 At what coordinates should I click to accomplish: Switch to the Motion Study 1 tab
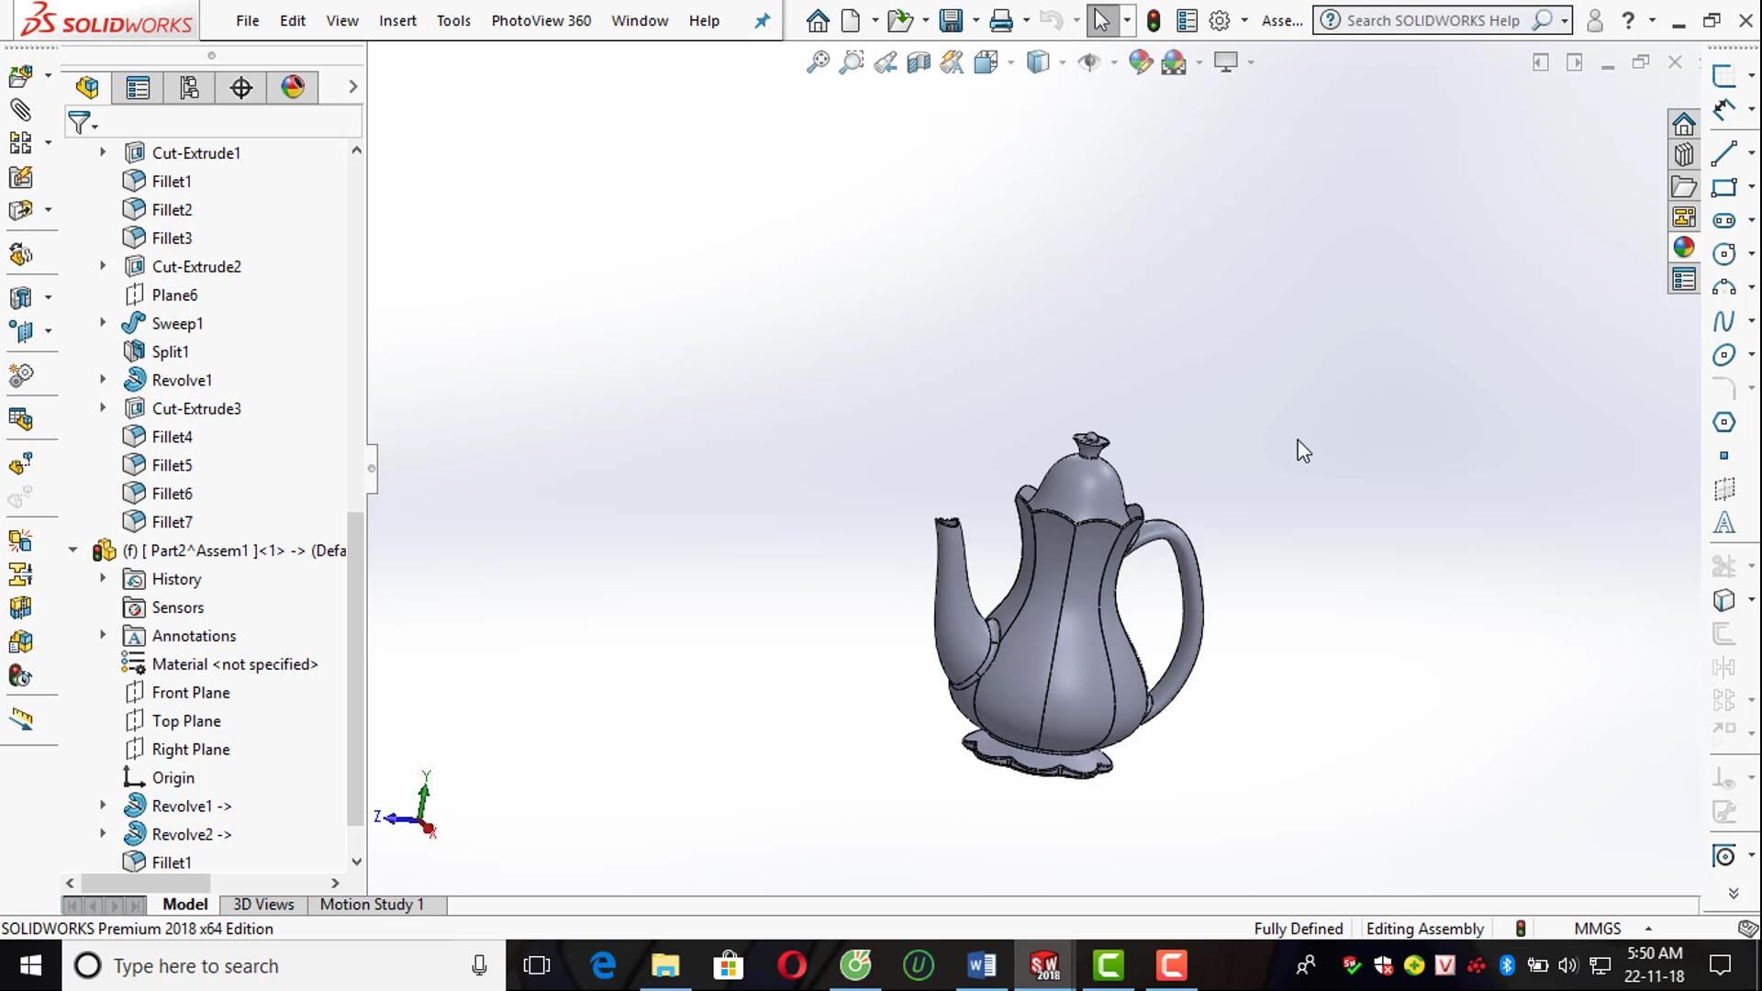click(372, 904)
